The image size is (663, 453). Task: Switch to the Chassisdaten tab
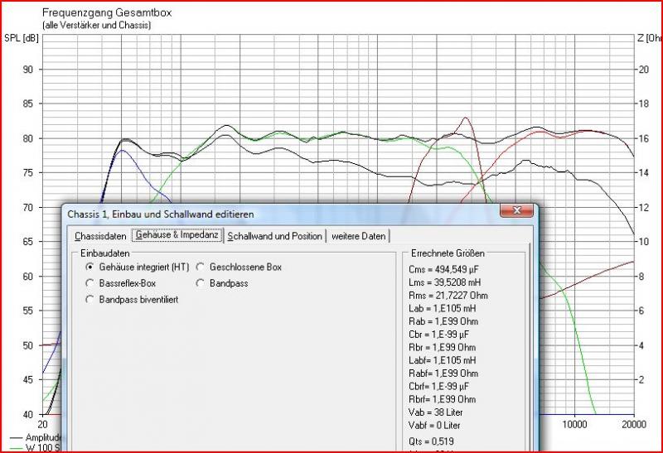click(x=99, y=236)
